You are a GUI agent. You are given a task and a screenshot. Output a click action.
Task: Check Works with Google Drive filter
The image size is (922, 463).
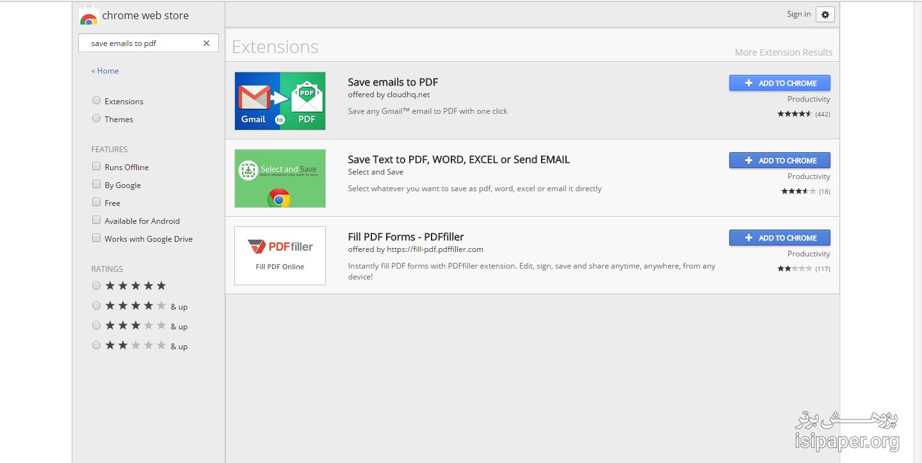96,238
